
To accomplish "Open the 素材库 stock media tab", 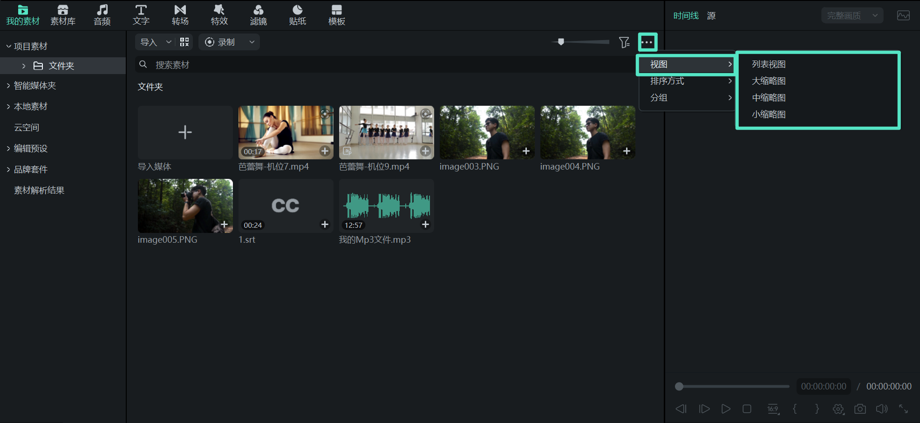I will point(63,15).
